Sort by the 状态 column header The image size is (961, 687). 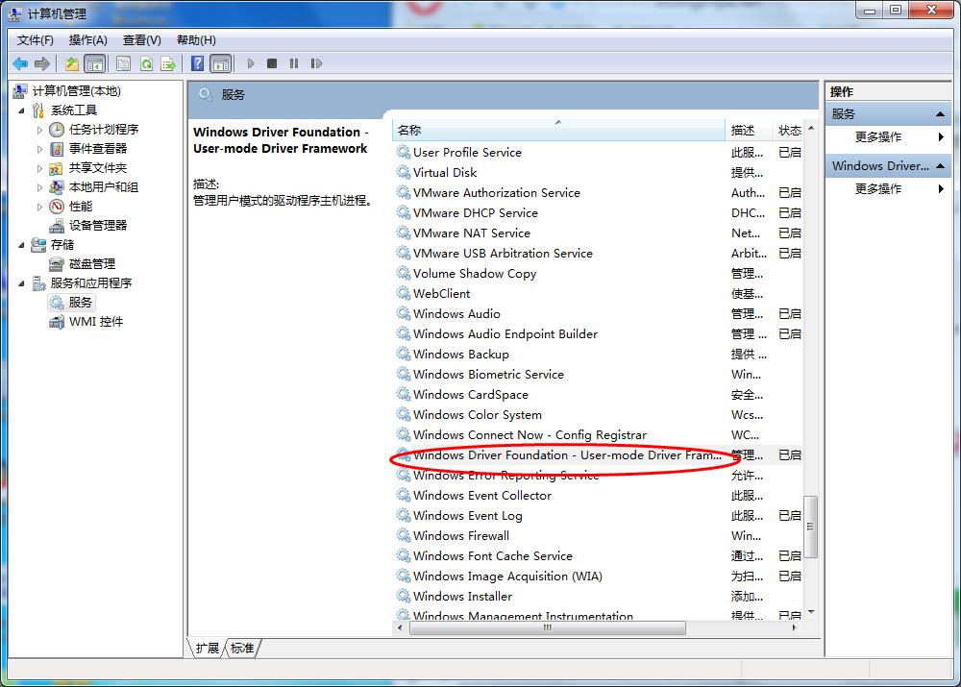(x=789, y=130)
